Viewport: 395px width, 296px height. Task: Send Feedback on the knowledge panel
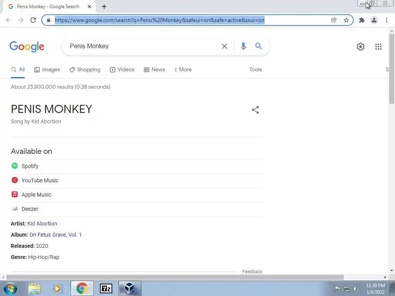pos(252,272)
